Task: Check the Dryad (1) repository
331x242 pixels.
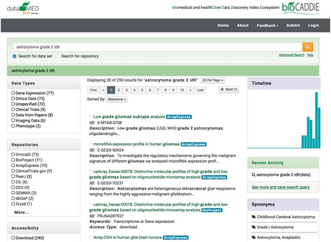Action: 13,204
